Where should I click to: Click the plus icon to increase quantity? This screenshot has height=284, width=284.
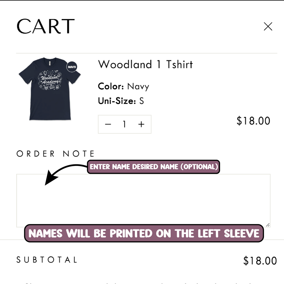tap(141, 124)
